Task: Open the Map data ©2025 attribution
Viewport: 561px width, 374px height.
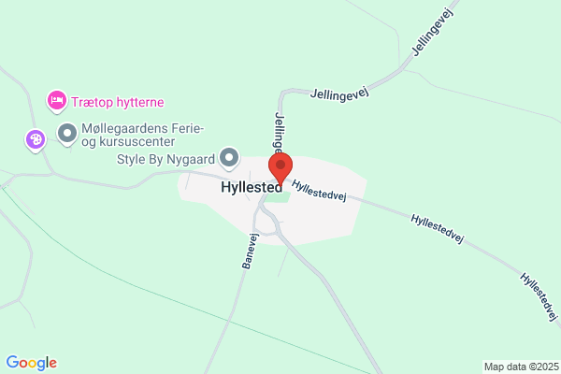Action: click(x=522, y=367)
